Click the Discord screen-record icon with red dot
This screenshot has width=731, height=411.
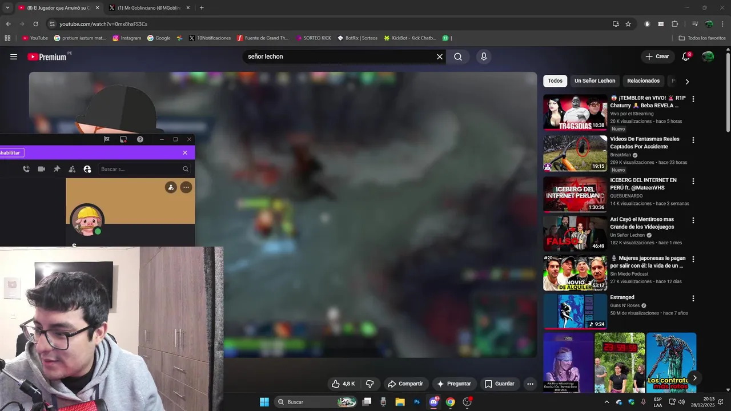123,139
